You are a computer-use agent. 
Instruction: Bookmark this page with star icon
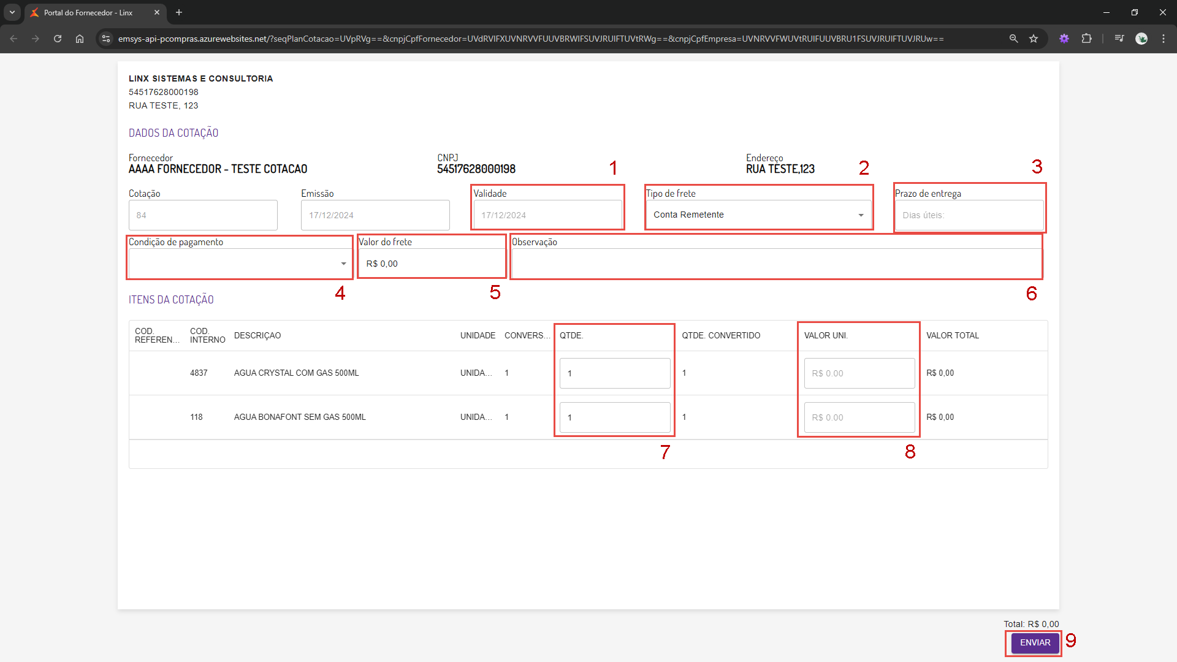[1034, 39]
